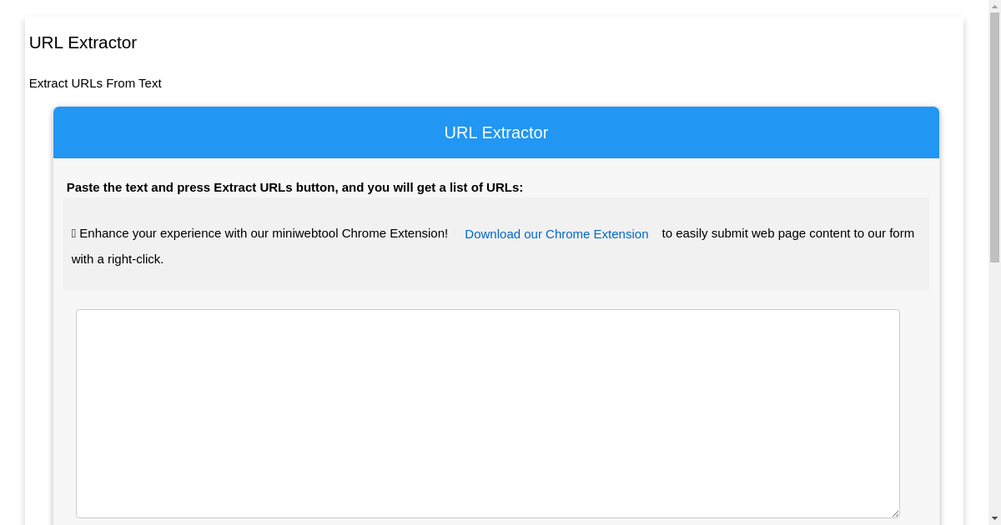Screen dimensions: 1001x525
Task: Place cursor in the empty URL textarea
Action: pos(488,412)
